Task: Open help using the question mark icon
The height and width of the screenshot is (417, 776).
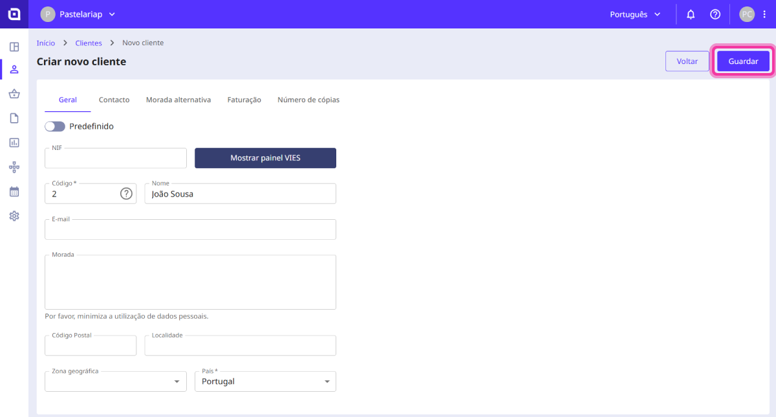Action: [715, 14]
